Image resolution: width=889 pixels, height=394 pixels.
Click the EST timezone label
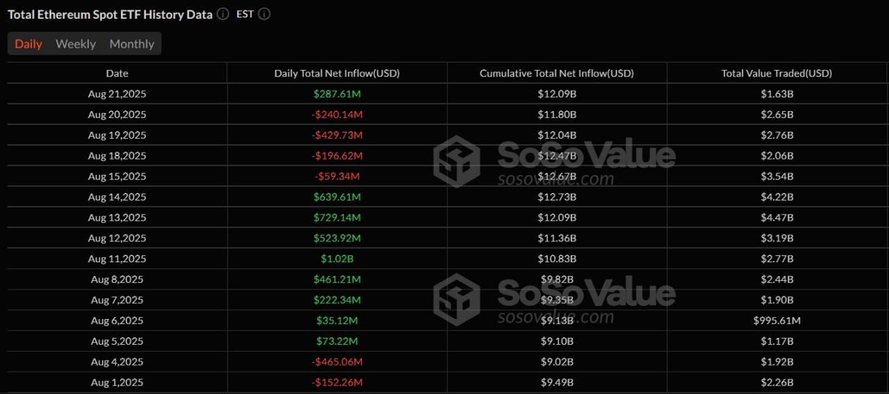pyautogui.click(x=245, y=14)
